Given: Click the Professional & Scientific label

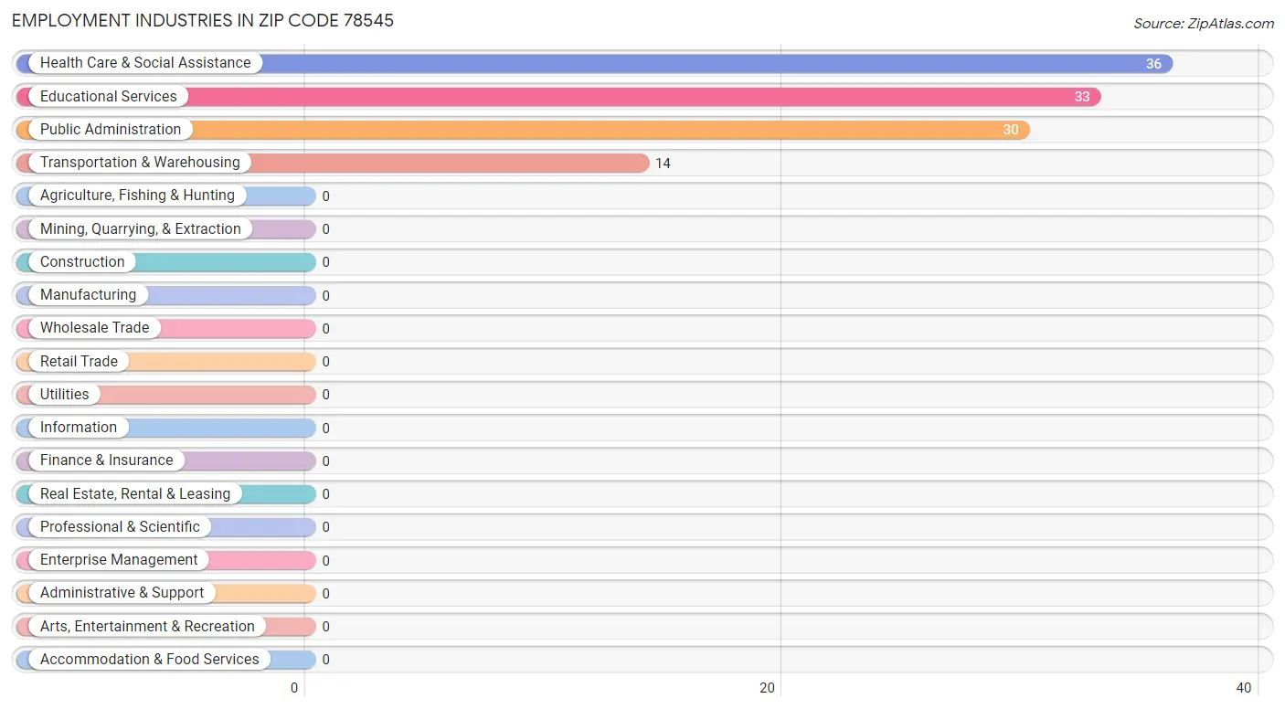Looking at the screenshot, I should (x=120, y=526).
